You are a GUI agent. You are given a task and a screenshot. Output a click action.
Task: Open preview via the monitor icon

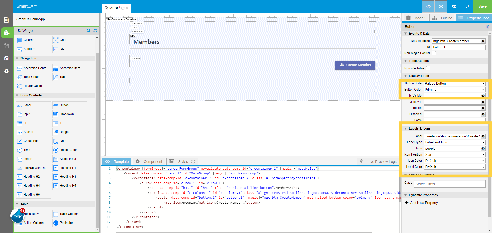coord(466,6)
